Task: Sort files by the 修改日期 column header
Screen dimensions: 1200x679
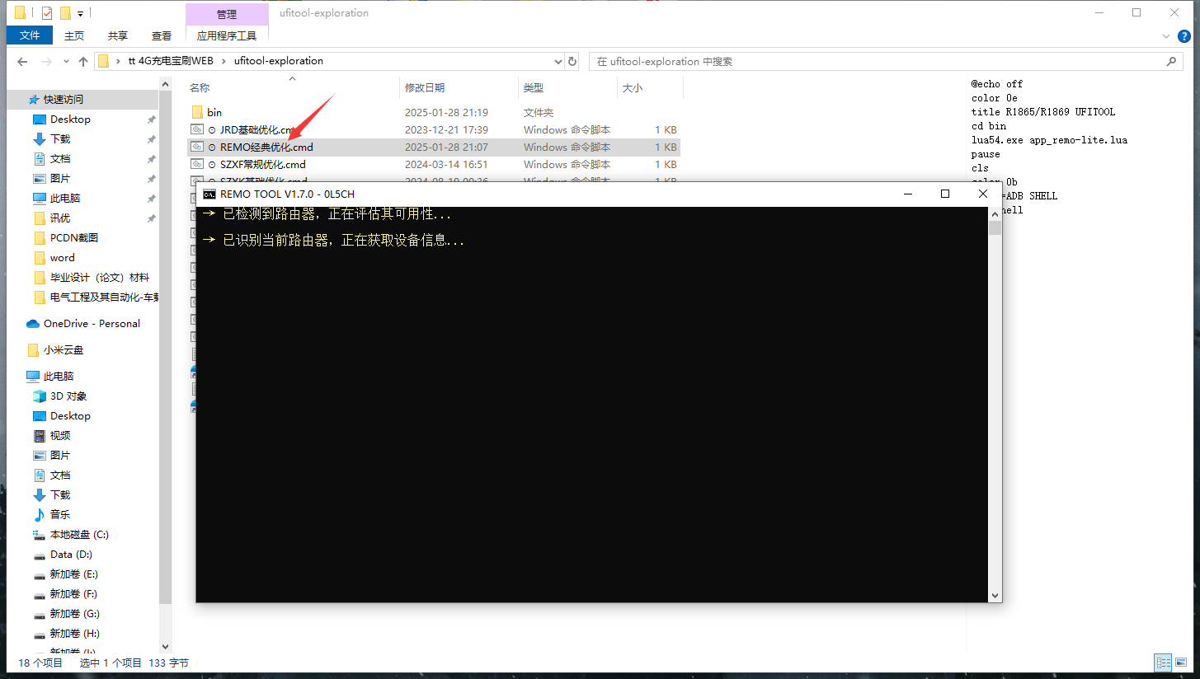Action: click(x=425, y=87)
